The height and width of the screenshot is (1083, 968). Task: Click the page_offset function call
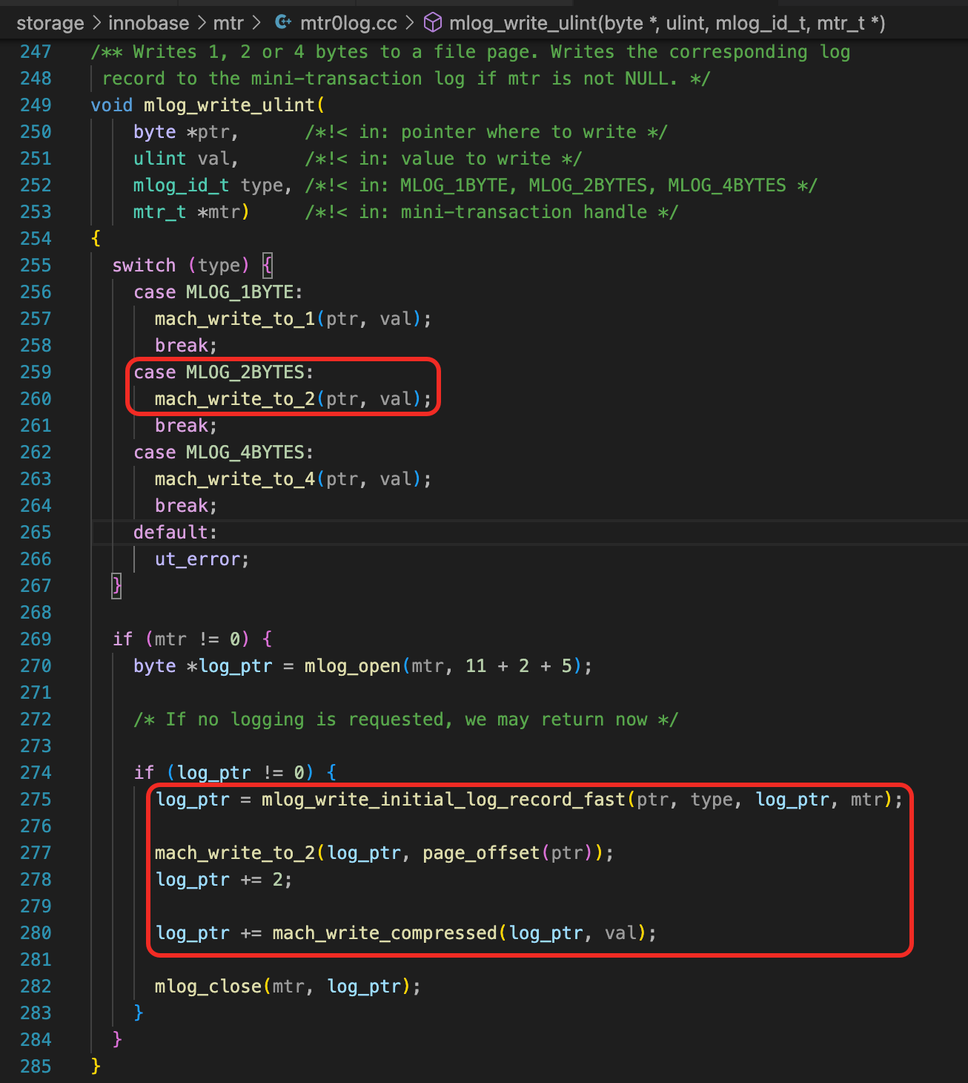(x=480, y=853)
